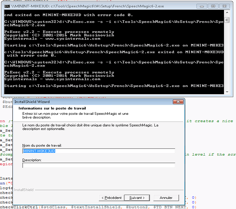Click the console window title path text
This screenshot has width=236, height=209.
pyautogui.click(x=87, y=6)
